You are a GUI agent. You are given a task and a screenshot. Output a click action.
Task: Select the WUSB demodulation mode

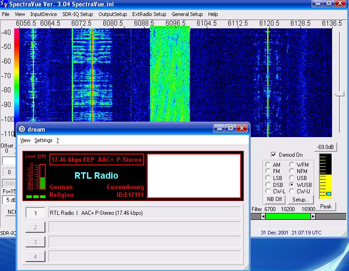291,185
